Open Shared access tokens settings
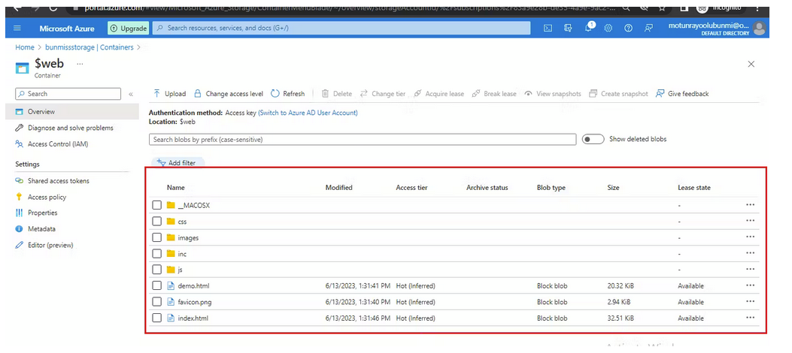Screen dimensions: 792x353 coord(58,181)
